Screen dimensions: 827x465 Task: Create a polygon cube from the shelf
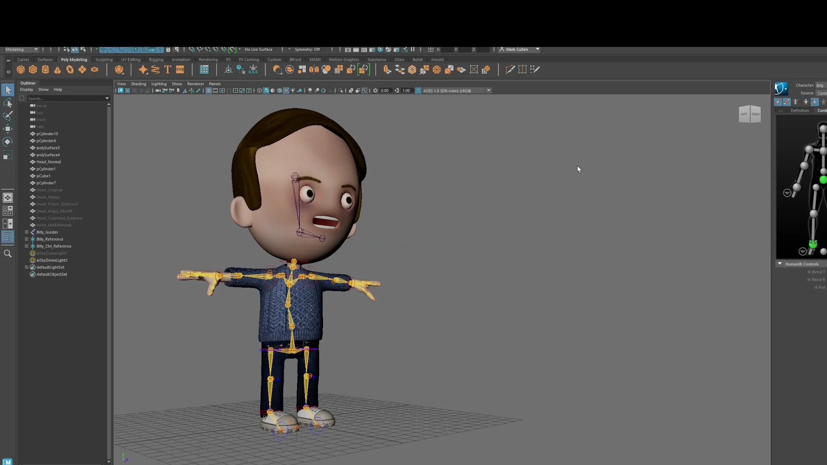pos(33,69)
